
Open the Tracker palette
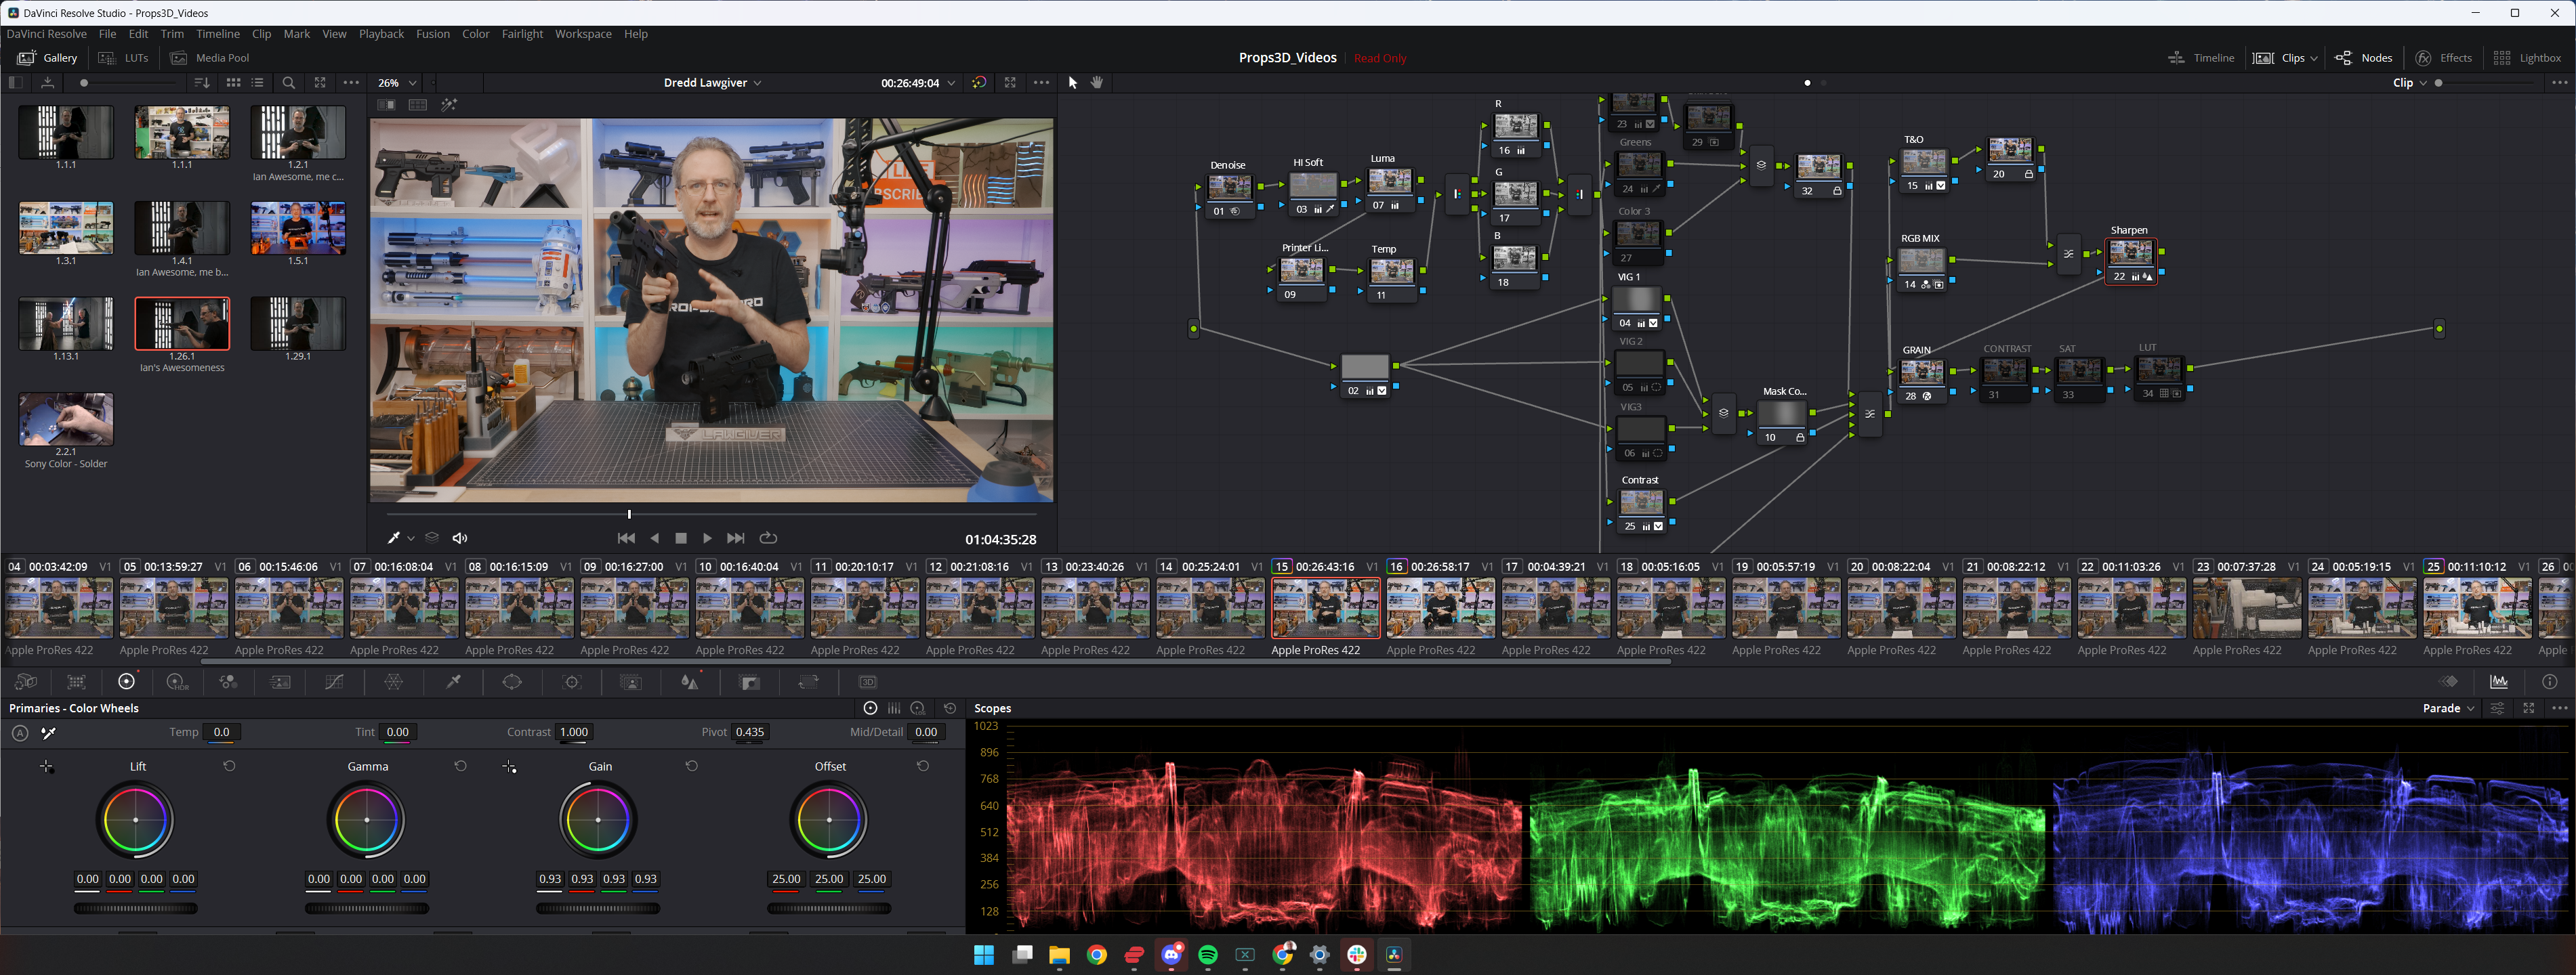(x=572, y=681)
